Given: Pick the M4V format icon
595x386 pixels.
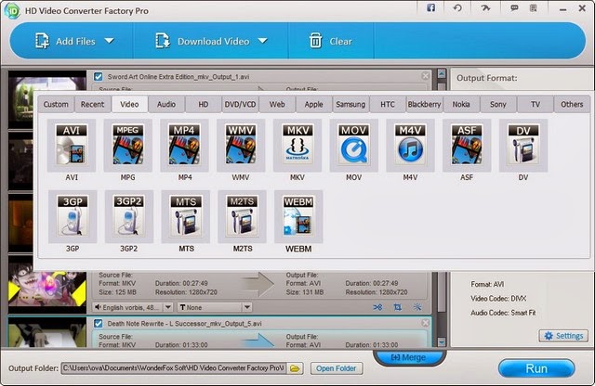Looking at the screenshot, I should tap(410, 146).
